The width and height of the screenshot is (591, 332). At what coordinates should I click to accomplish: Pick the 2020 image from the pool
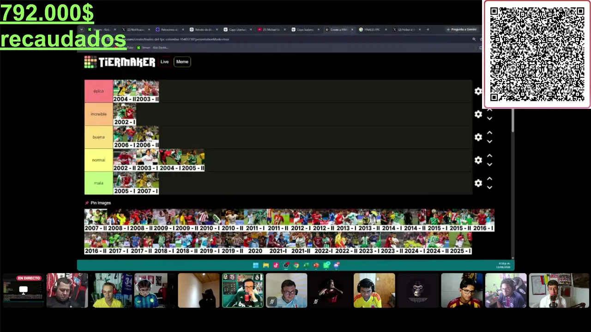click(x=255, y=243)
